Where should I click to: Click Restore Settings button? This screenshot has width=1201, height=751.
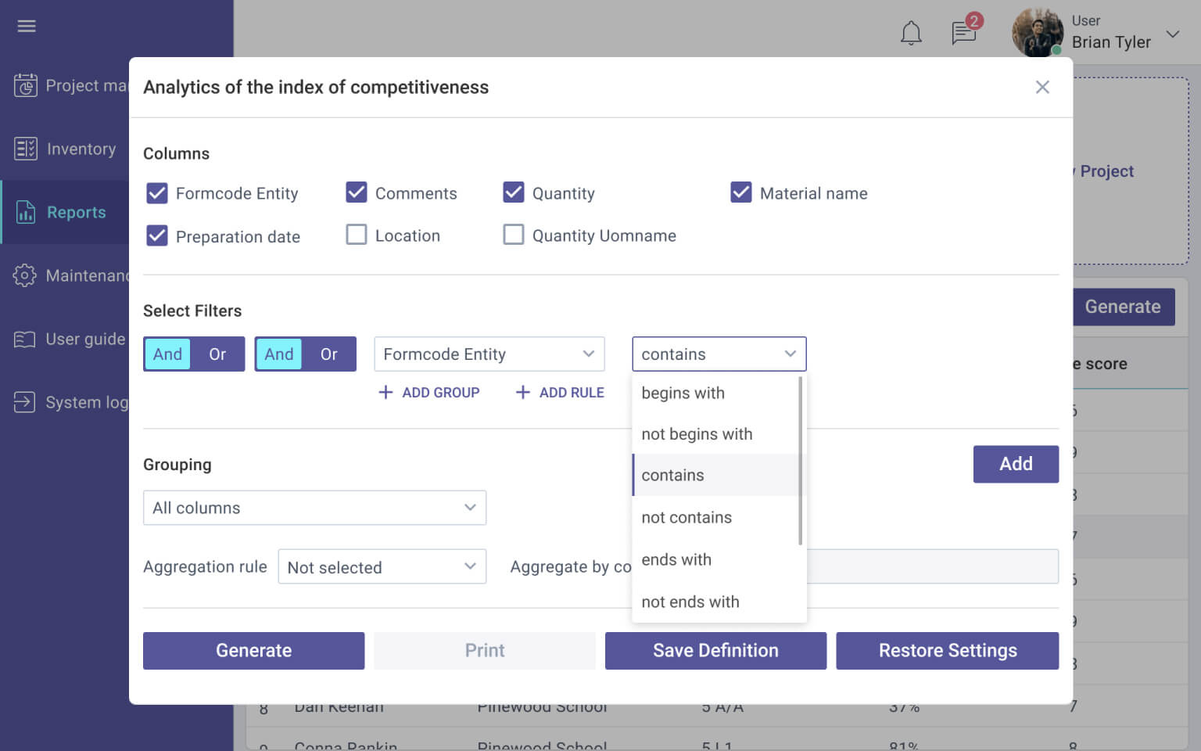[x=948, y=651]
